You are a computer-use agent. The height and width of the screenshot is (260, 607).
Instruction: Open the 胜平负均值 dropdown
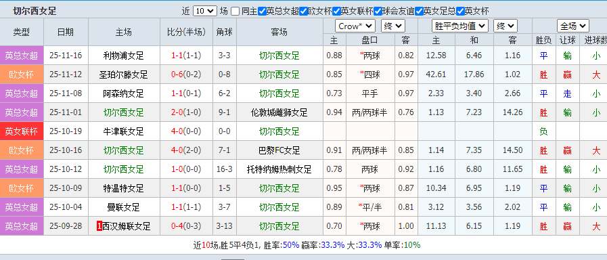tap(459, 26)
